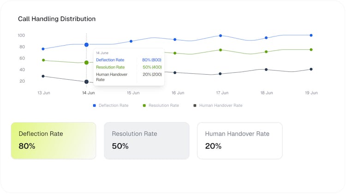This screenshot has height=194, width=346.
Task: Click large dark point at 14 Jun
Action: tap(87, 82)
